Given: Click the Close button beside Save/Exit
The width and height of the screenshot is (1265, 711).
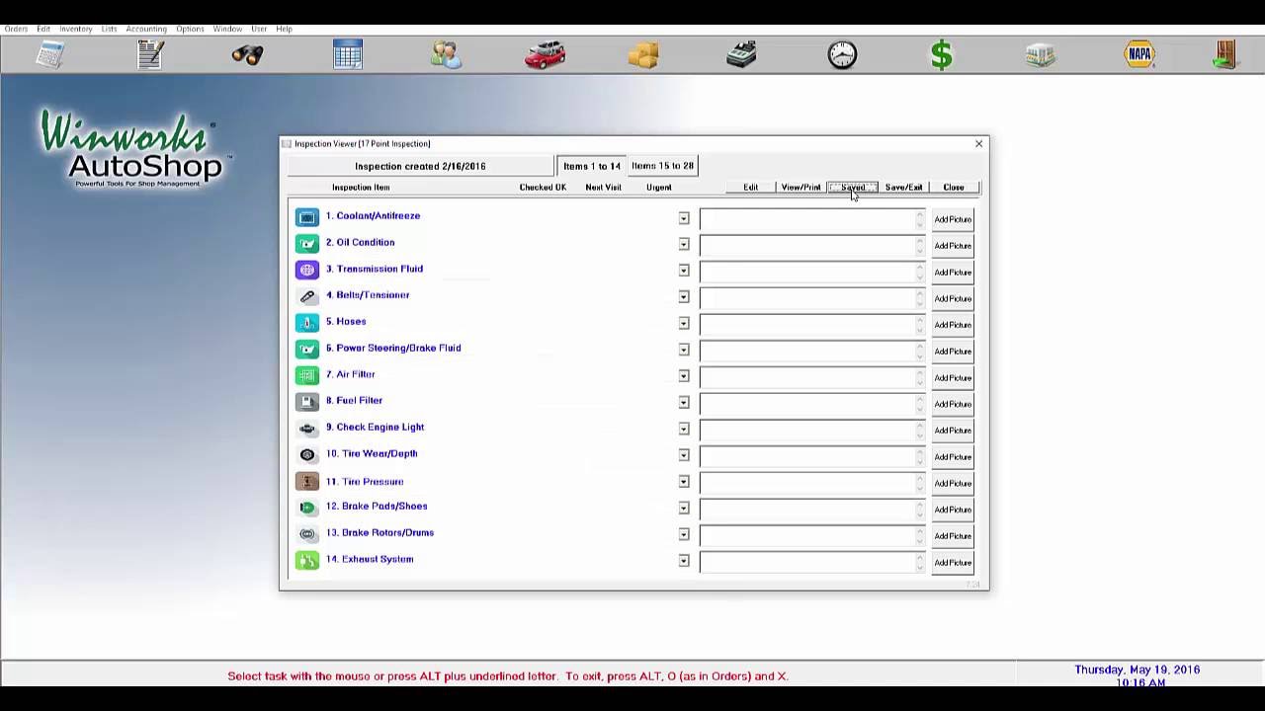Looking at the screenshot, I should [x=954, y=188].
